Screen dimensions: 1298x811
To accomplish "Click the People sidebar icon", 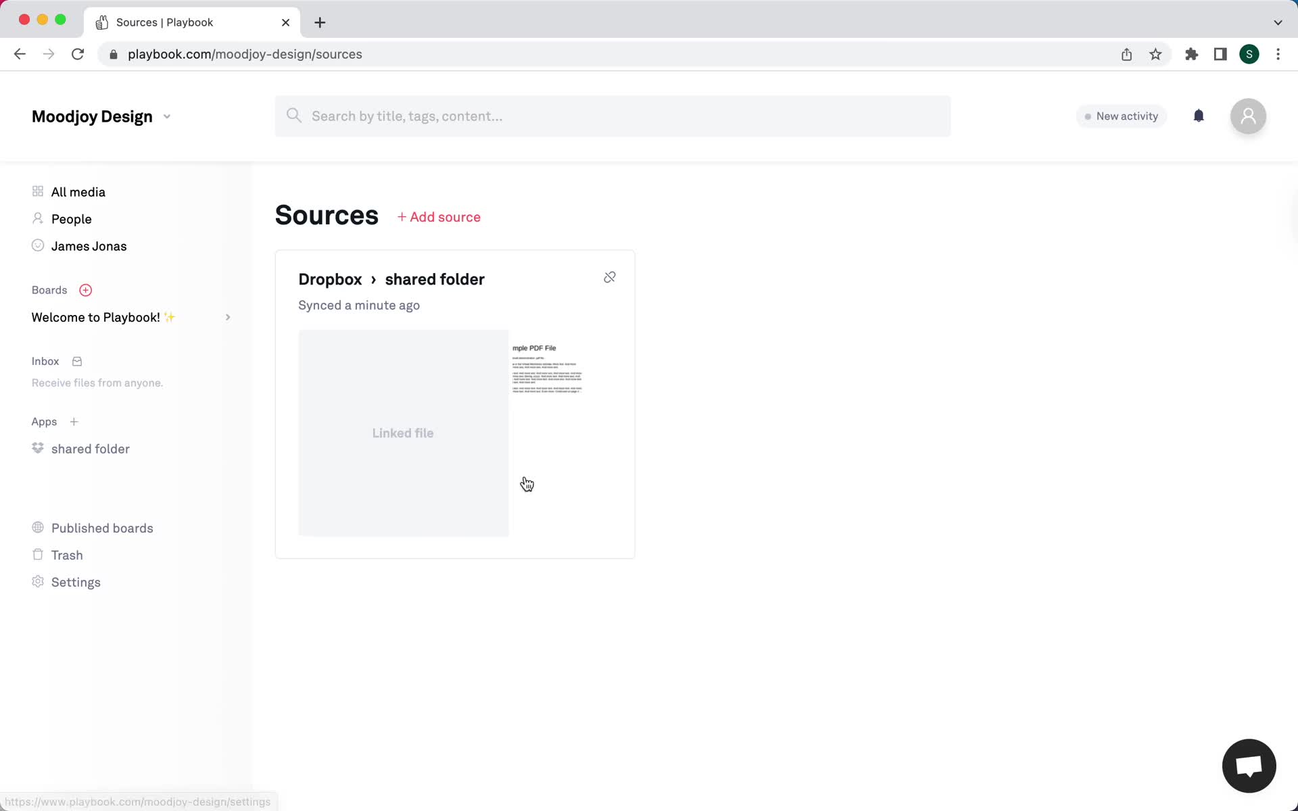I will 37,219.
